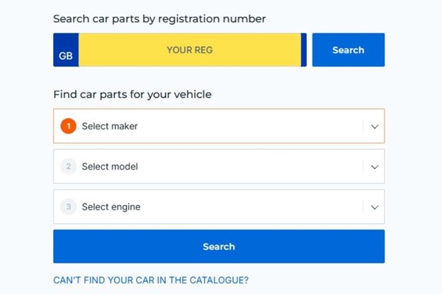Open the maker combo box in its empty middle
This screenshot has width=442, height=294.
point(248,127)
